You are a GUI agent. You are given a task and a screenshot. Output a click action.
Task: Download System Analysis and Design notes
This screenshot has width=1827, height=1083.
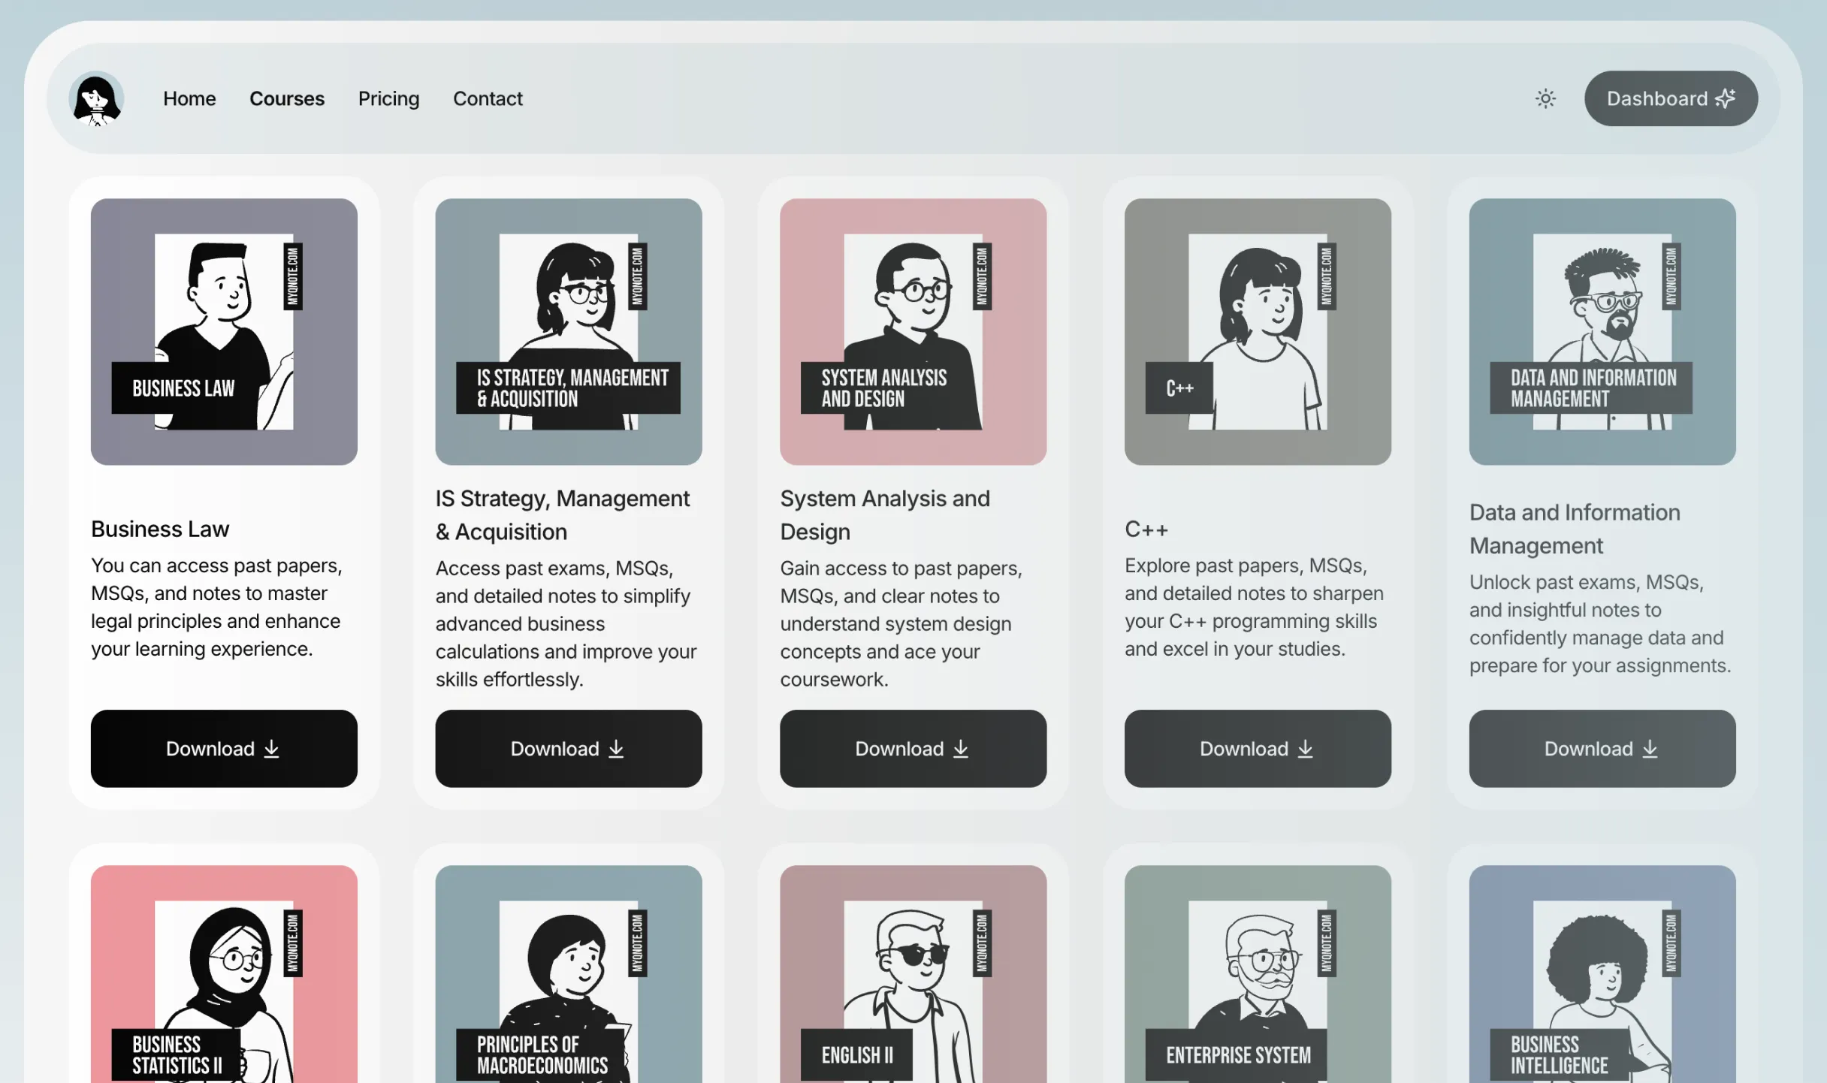(x=913, y=748)
